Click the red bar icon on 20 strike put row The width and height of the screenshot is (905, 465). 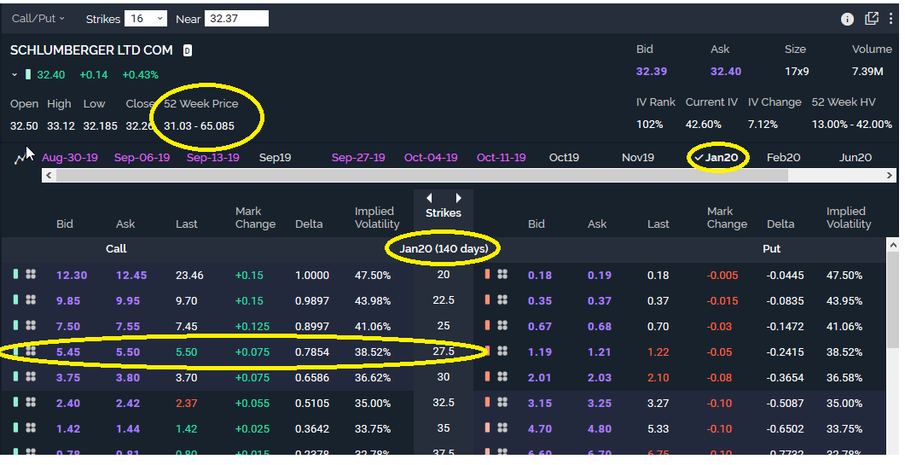[x=487, y=275]
